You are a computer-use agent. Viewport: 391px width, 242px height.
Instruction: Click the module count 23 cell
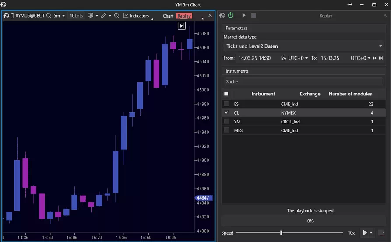pyautogui.click(x=371, y=104)
